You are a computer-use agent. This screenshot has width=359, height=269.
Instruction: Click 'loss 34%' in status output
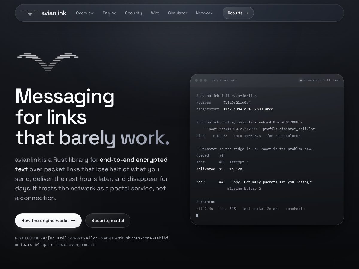coord(227,209)
